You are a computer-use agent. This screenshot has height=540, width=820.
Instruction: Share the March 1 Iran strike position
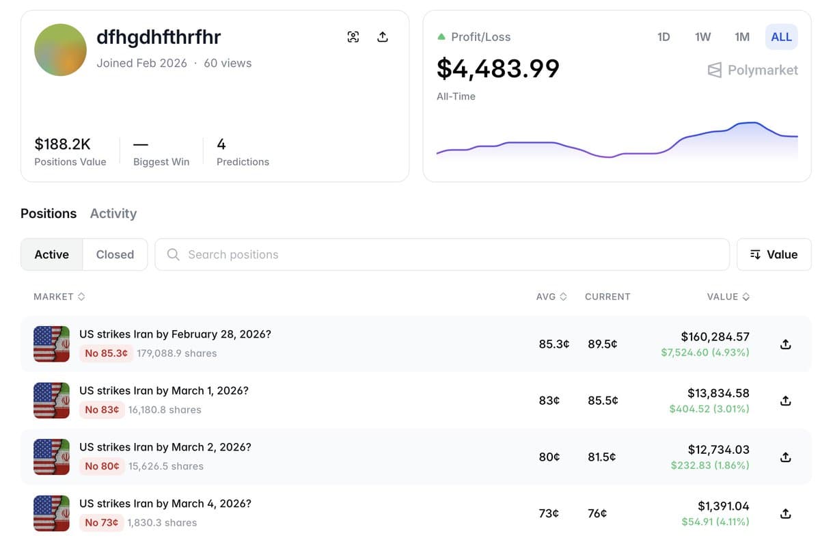[785, 401]
